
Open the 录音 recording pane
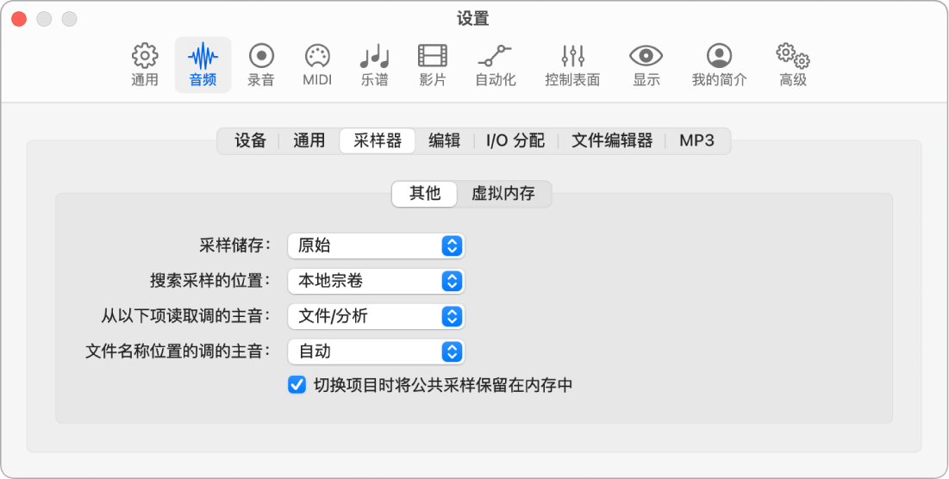coord(261,65)
